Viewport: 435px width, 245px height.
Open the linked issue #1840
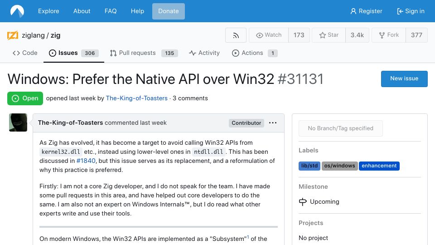(x=86, y=161)
